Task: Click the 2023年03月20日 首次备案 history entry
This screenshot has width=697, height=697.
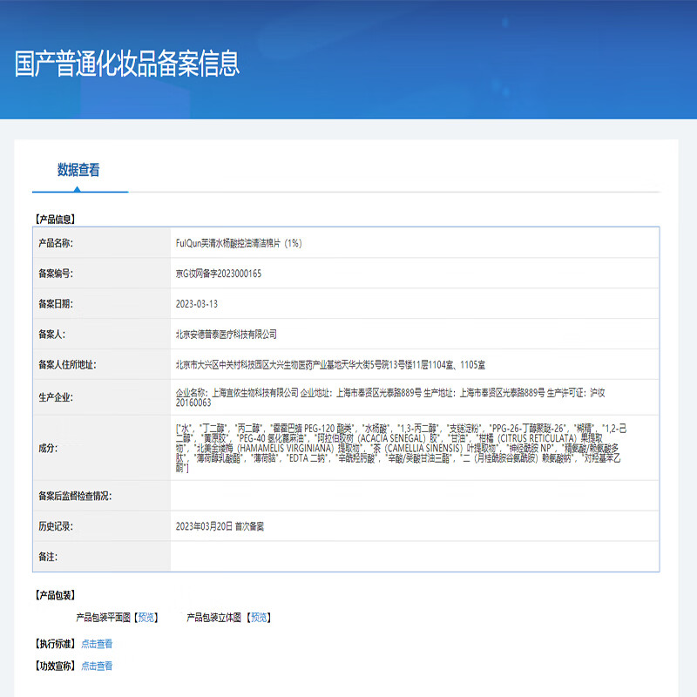Action: (220, 526)
